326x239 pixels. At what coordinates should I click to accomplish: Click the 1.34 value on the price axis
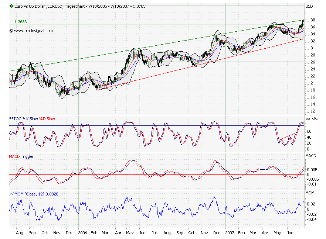311,34
